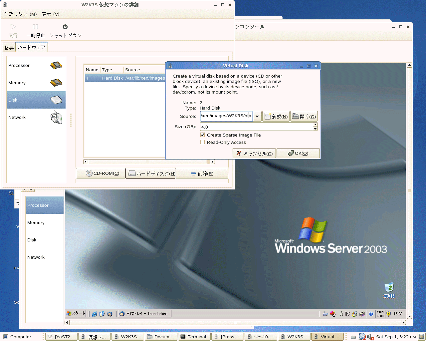Click the 受信トレイ - Thunderbird taskbar button

145,313
